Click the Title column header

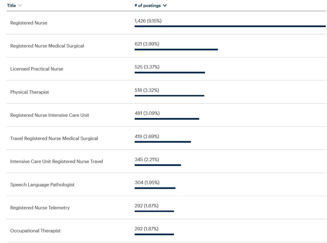pyautogui.click(x=11, y=6)
